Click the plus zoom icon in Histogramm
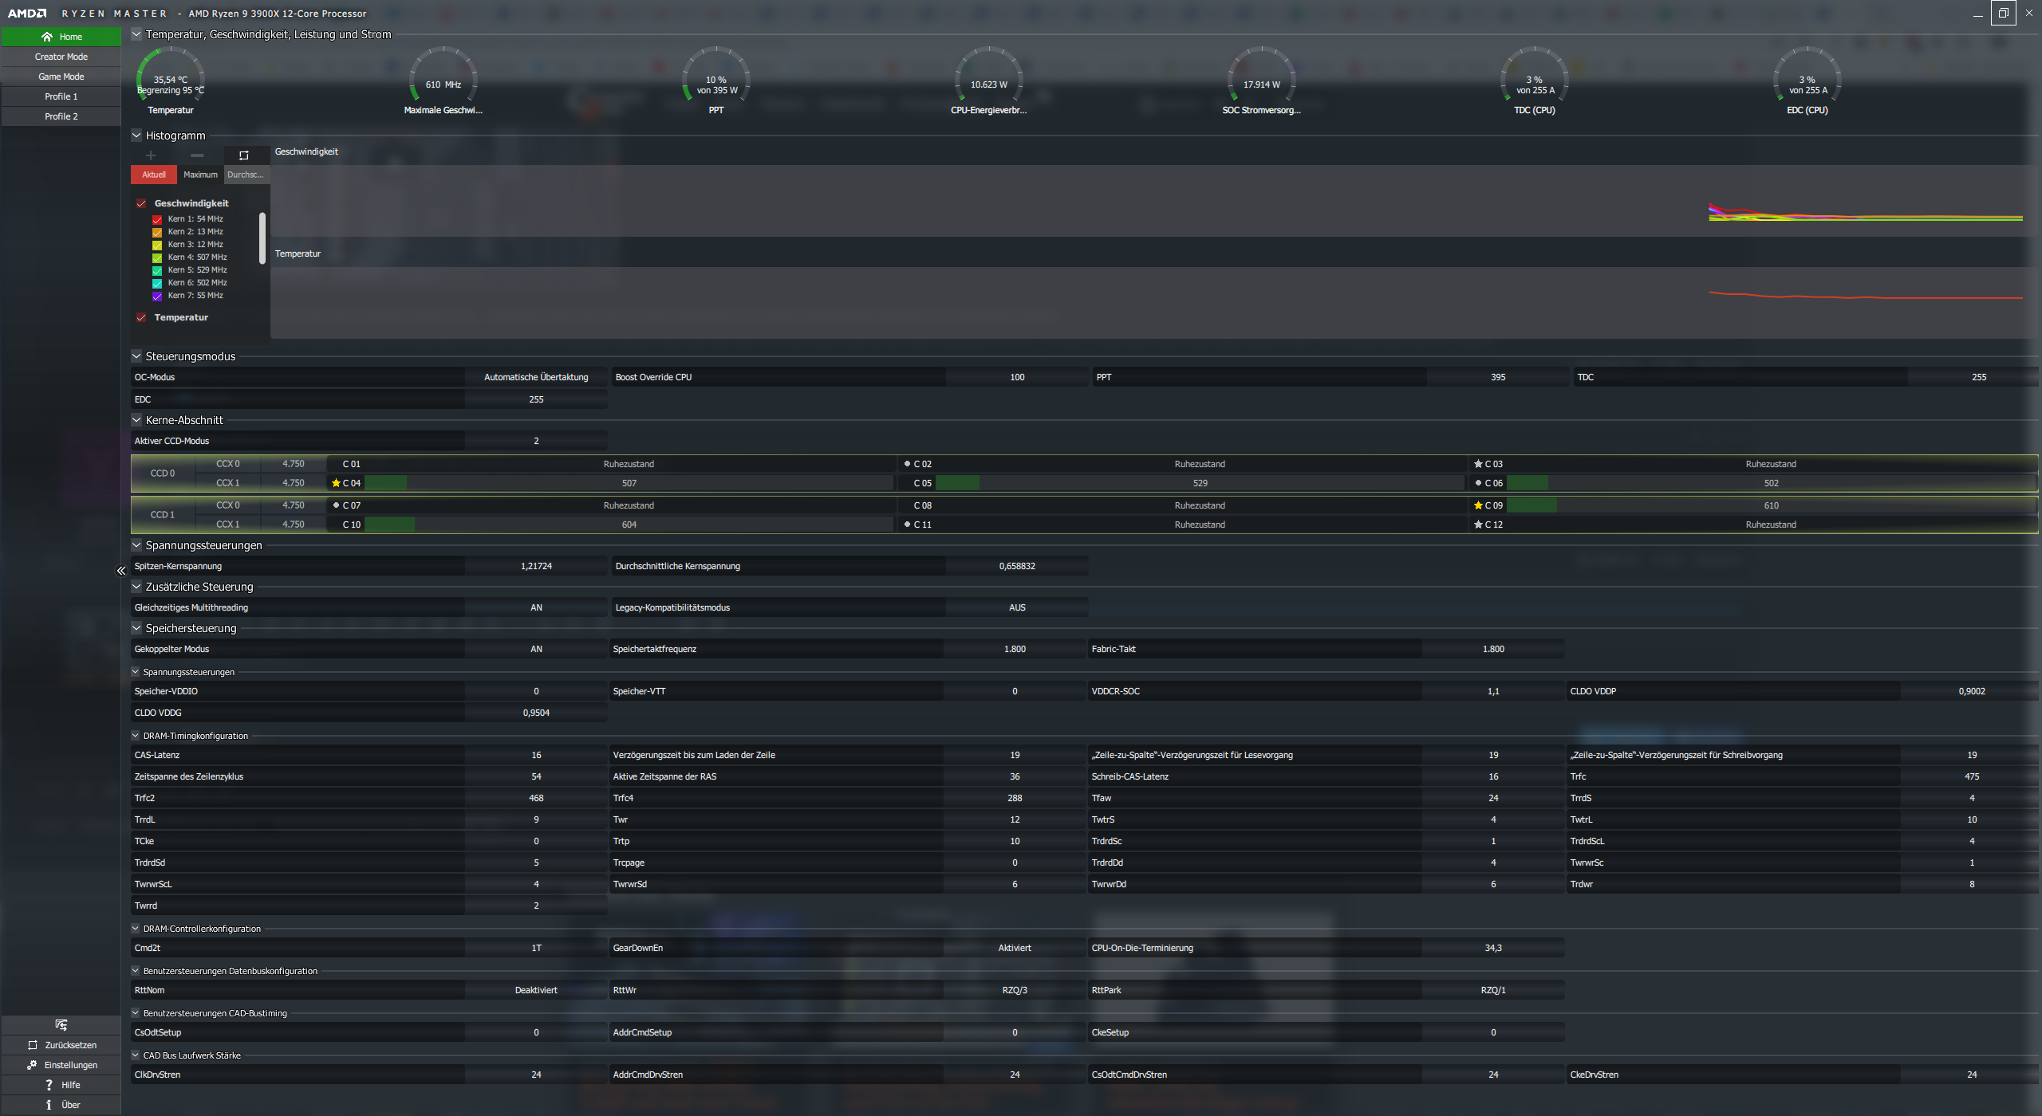Viewport: 2042px width, 1116px height. 151,155
